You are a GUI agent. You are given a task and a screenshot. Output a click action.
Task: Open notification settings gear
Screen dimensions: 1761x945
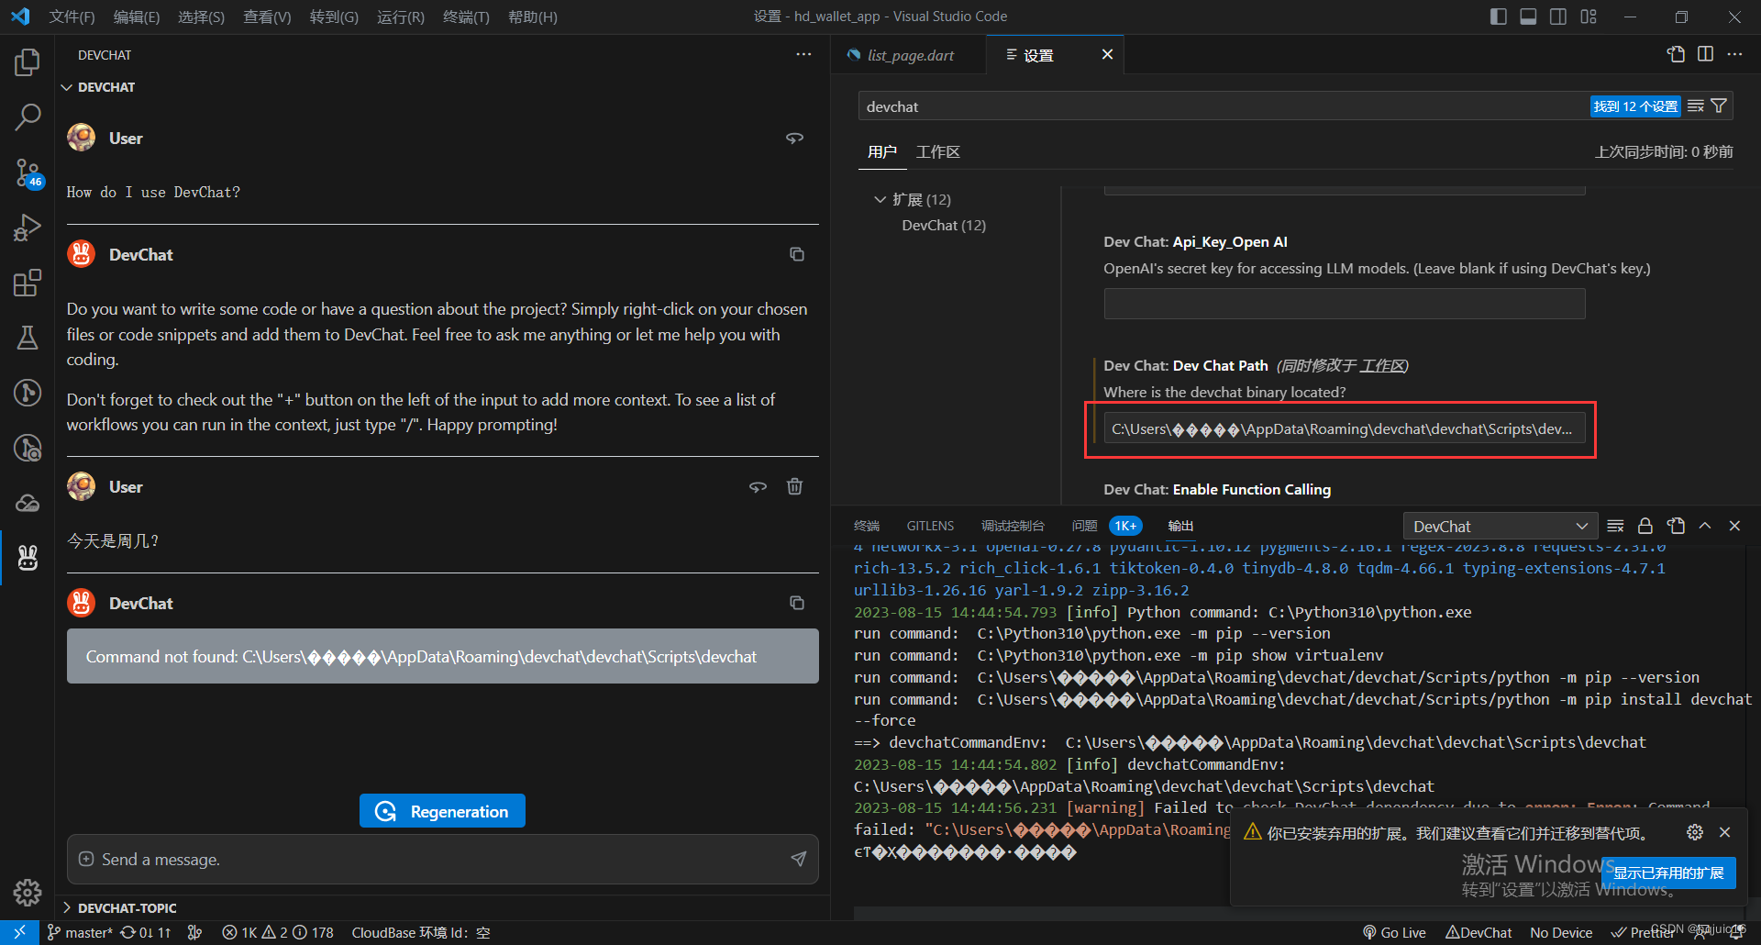coord(1695,832)
